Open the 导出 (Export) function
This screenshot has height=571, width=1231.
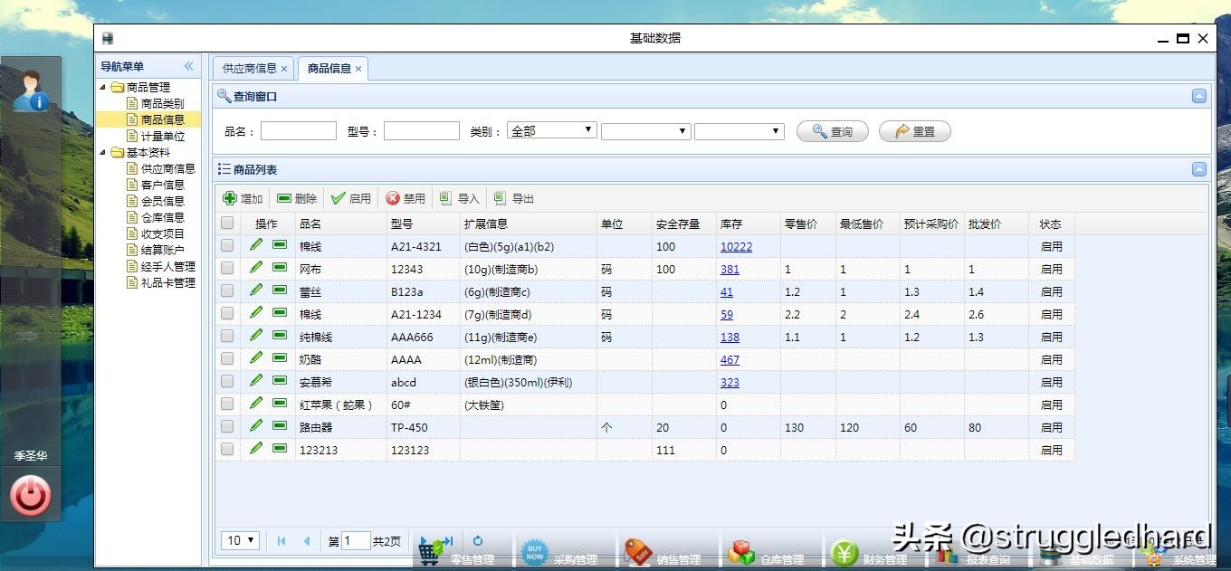(511, 198)
